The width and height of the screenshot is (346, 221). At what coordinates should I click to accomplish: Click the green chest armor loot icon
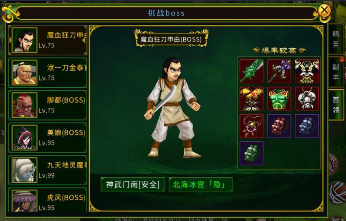(x=279, y=99)
